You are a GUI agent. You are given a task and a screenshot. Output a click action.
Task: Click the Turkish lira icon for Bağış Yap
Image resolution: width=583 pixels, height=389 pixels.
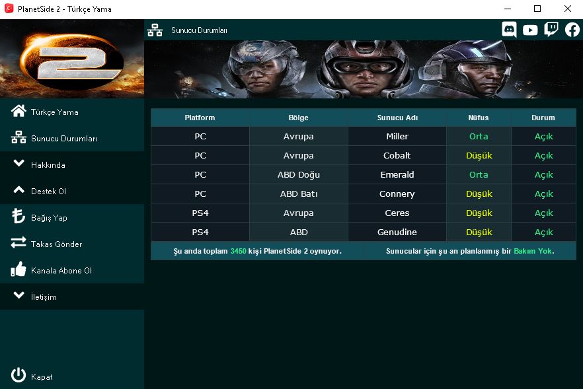[19, 216]
